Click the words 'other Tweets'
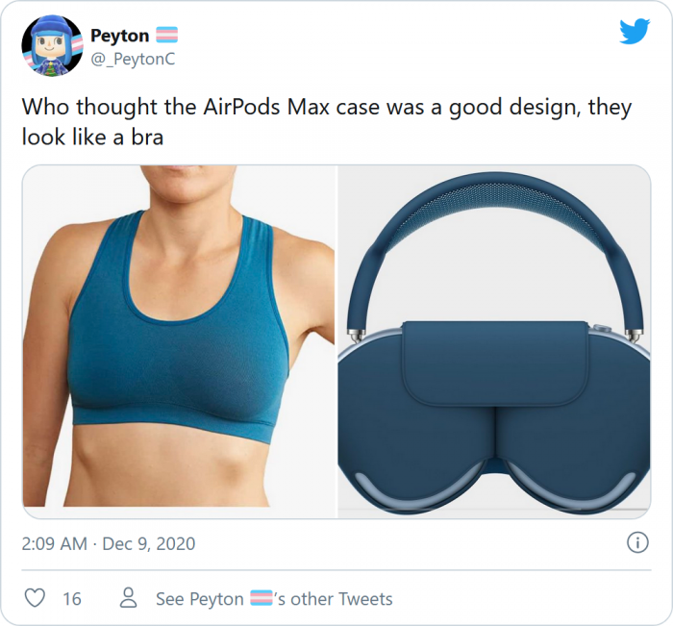 click(x=341, y=598)
